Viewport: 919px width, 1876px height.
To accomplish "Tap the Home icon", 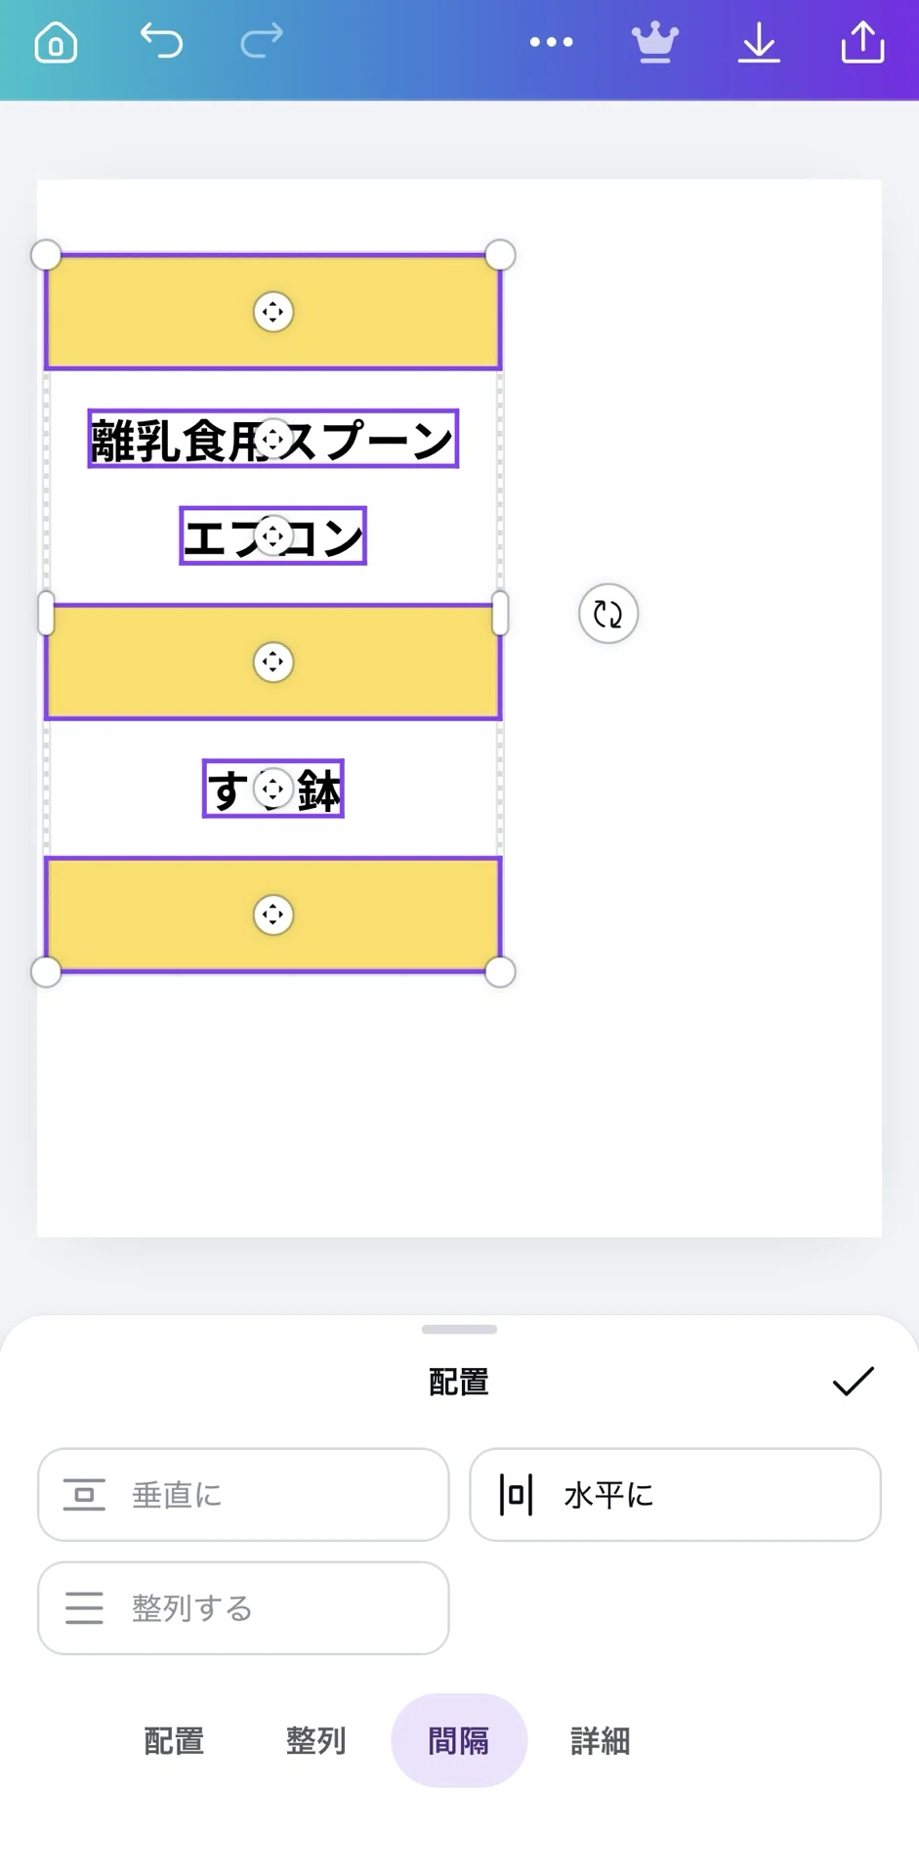I will point(56,43).
